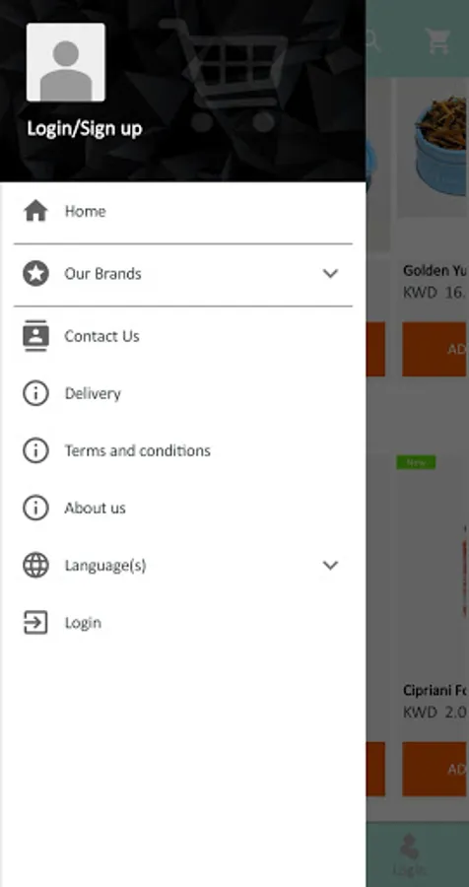This screenshot has width=469, height=887.
Task: Select the Contact Us card icon
Action: coord(35,336)
